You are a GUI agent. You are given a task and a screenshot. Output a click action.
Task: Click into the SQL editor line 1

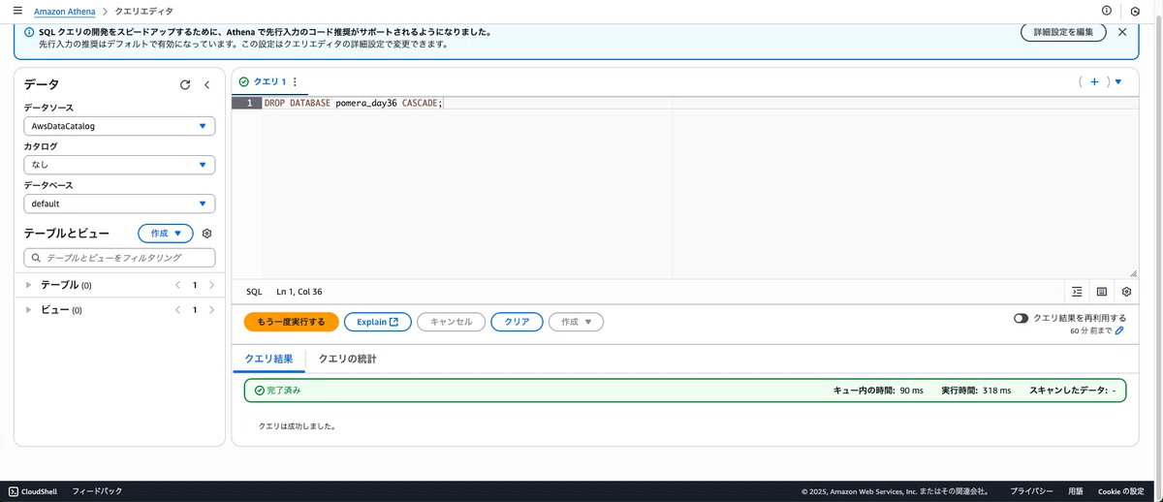(x=698, y=103)
